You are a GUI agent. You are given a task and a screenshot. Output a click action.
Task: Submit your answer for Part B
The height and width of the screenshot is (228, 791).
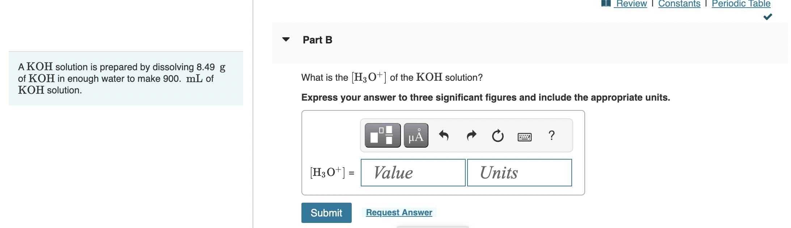326,213
